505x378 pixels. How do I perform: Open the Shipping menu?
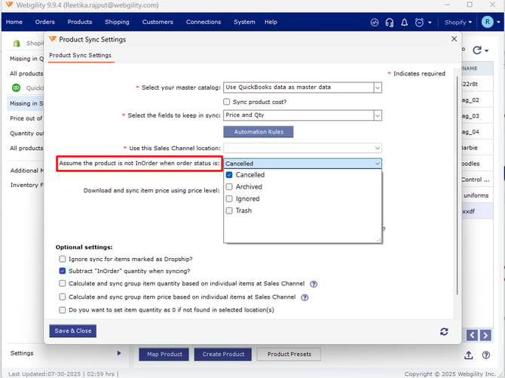click(117, 22)
